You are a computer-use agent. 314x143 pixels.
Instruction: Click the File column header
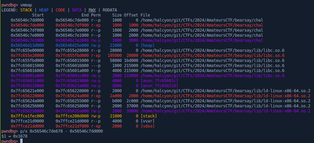click(x=145, y=15)
